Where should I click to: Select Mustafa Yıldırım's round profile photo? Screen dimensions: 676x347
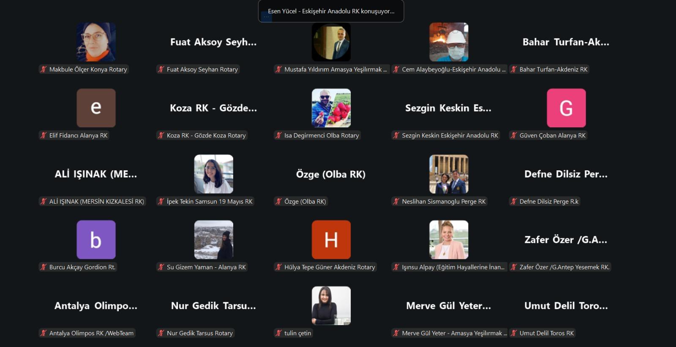tap(331, 42)
